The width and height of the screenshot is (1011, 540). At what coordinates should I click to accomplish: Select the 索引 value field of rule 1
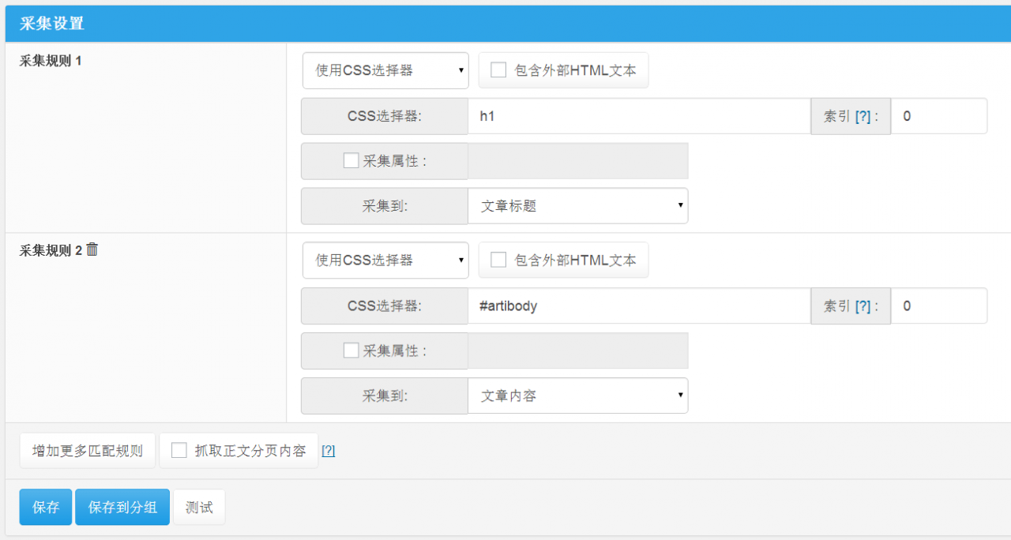[x=939, y=115]
